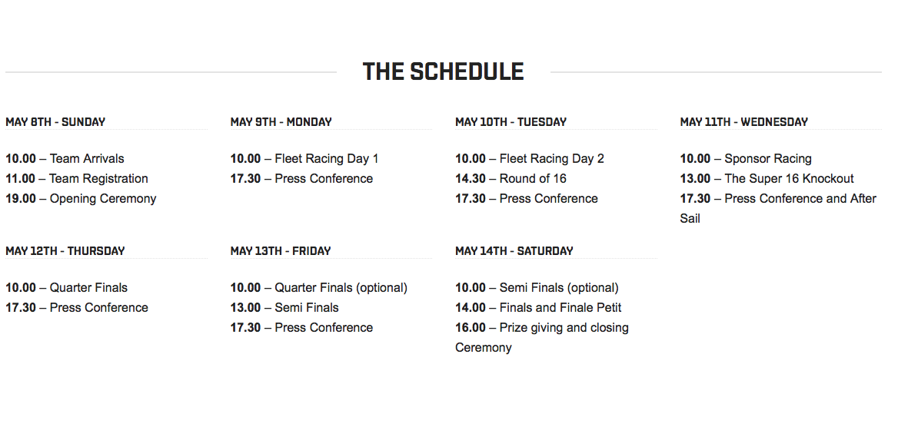Click THE SCHEDULE section heading
Image resolution: width=898 pixels, height=437 pixels.
click(x=444, y=72)
